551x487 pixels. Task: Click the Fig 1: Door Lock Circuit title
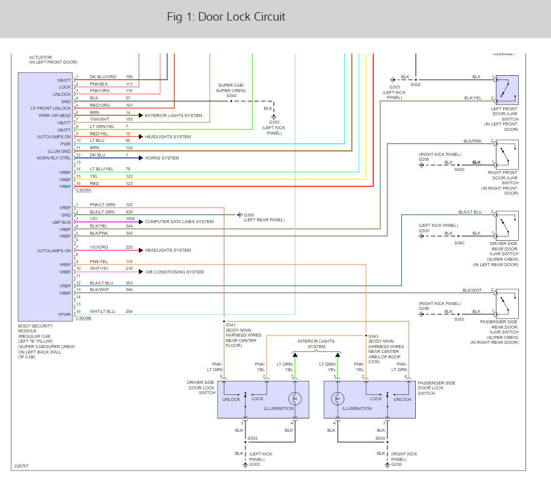click(226, 17)
